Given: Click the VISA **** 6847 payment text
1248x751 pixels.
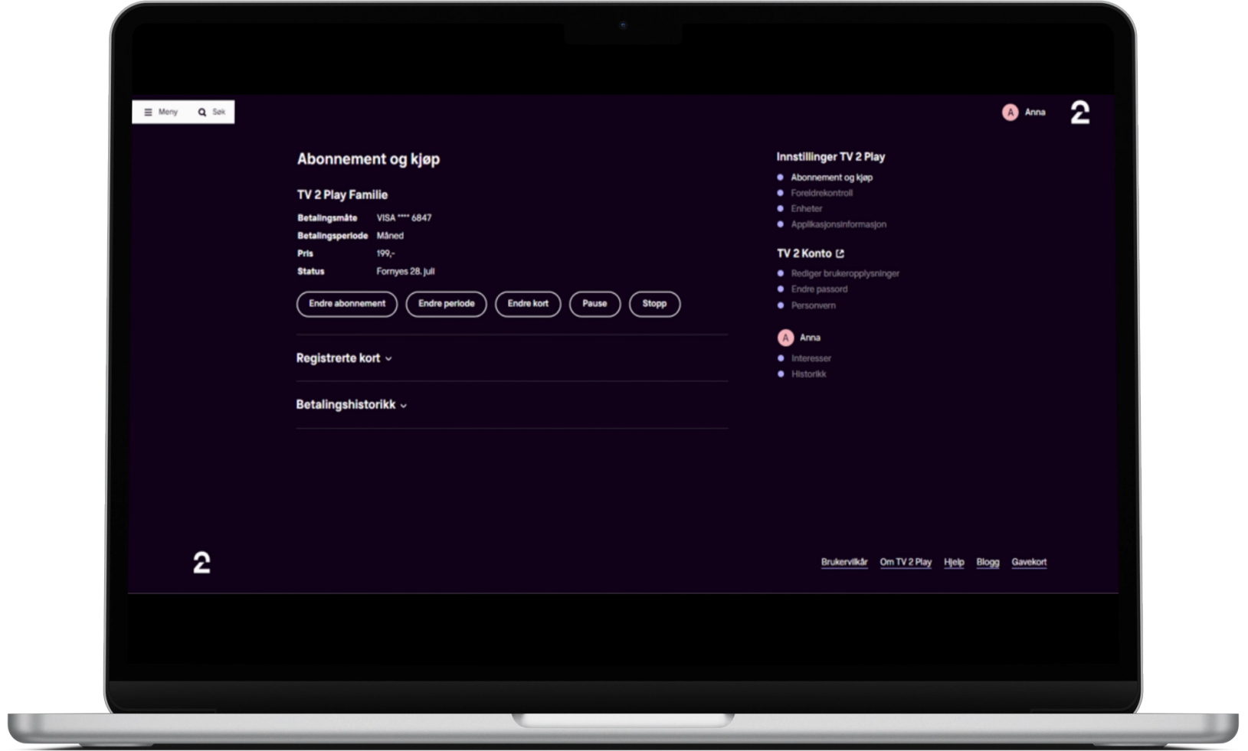Looking at the screenshot, I should pos(404,218).
